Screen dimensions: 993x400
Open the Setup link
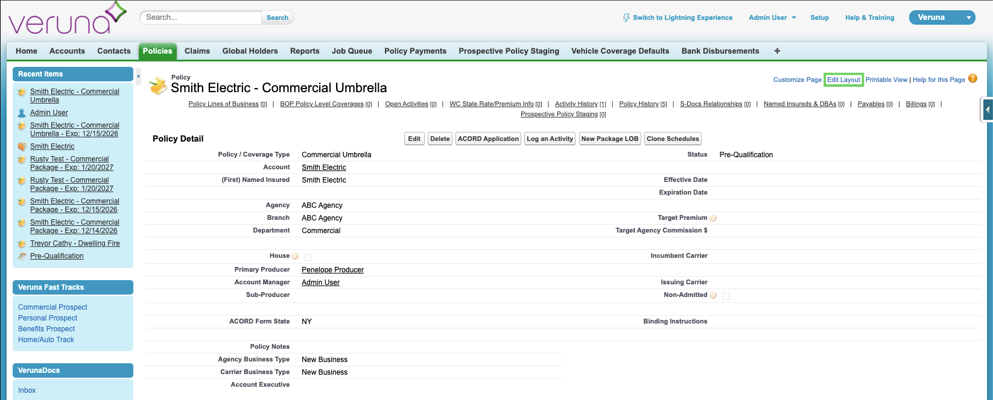pyautogui.click(x=819, y=17)
